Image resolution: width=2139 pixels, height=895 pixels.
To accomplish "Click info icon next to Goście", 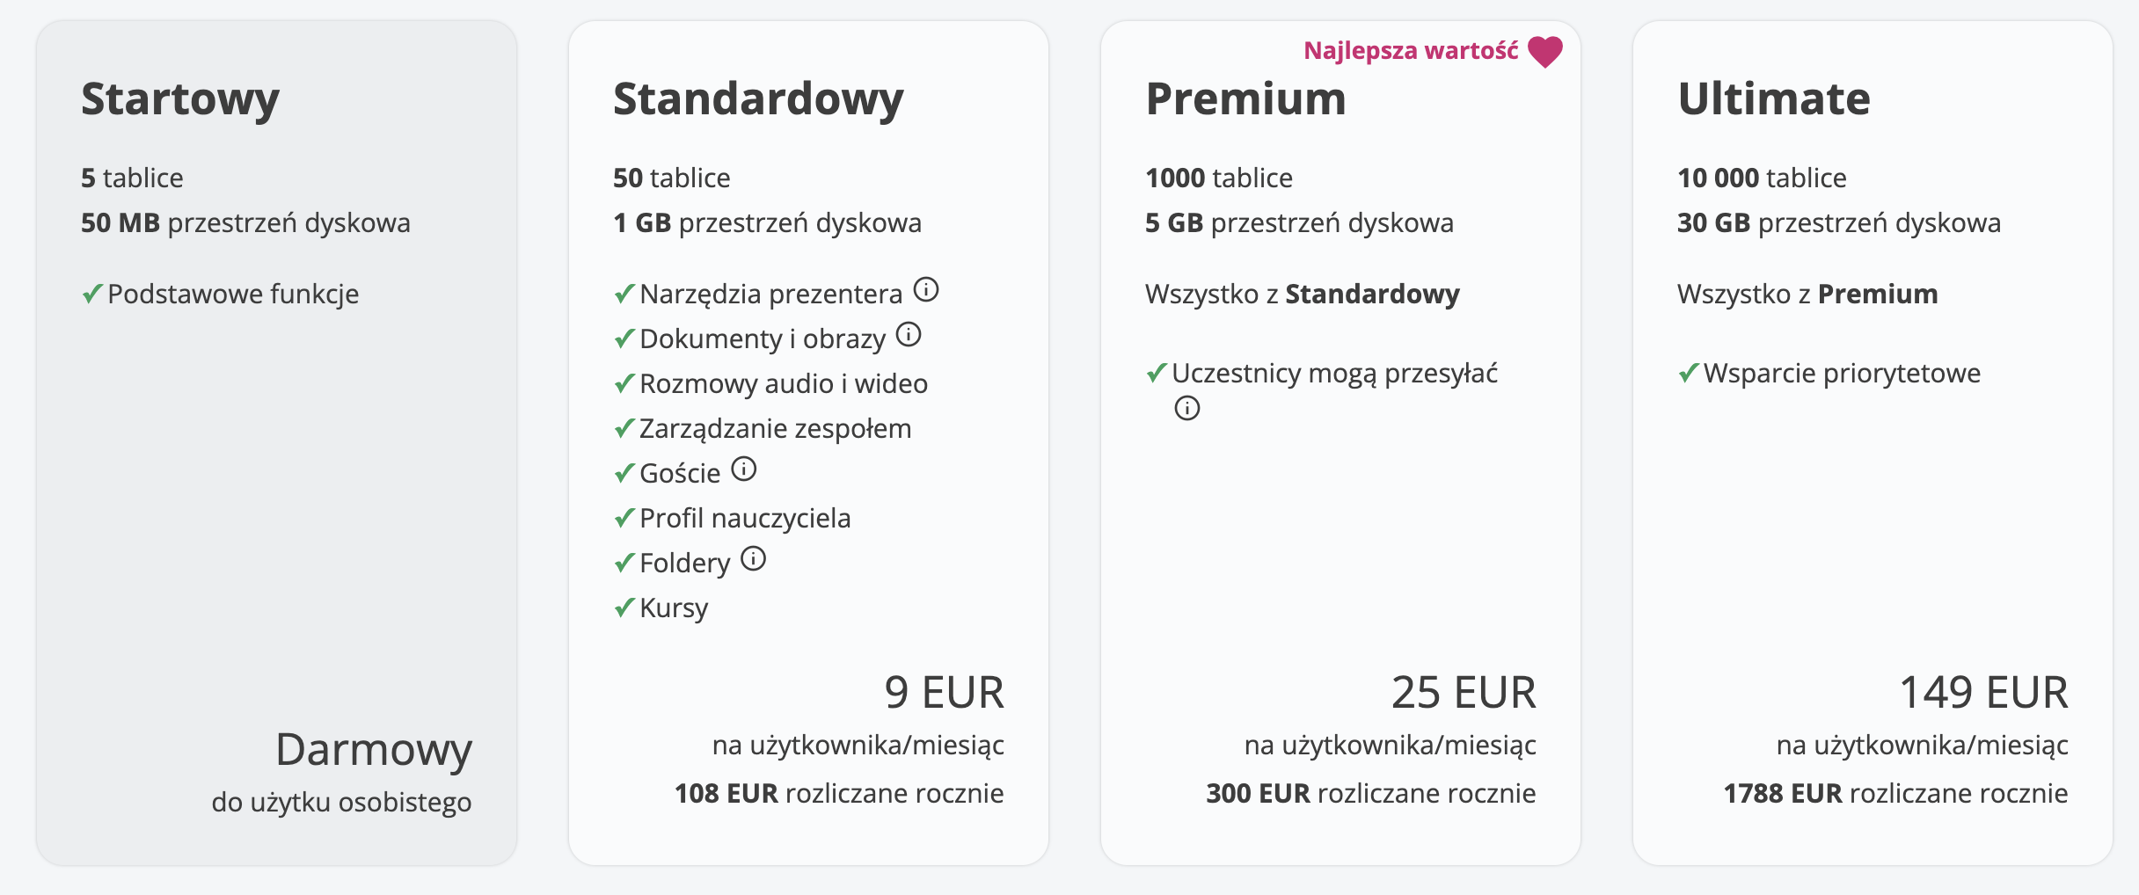I will (x=744, y=469).
